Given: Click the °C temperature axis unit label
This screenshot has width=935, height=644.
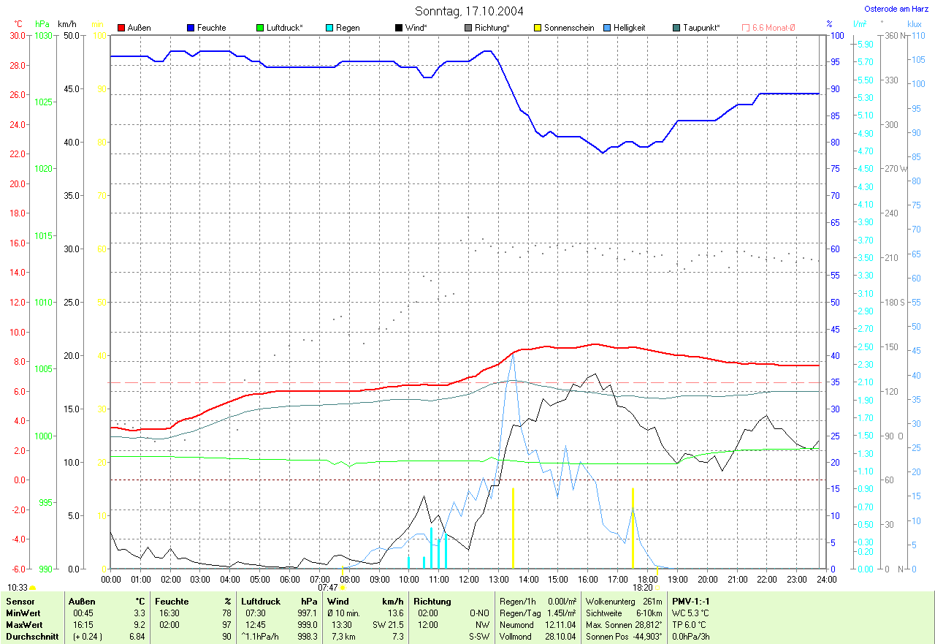Looking at the screenshot, I should click(x=18, y=24).
